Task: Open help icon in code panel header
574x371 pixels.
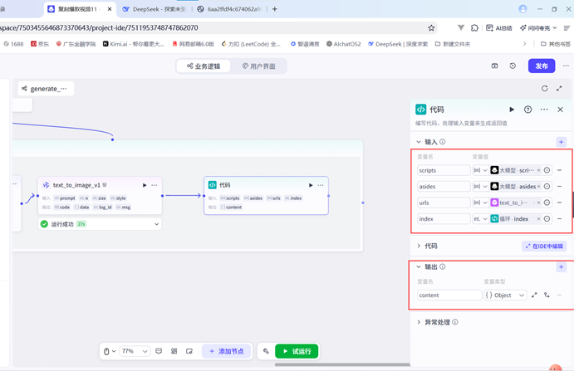Action: (x=527, y=110)
